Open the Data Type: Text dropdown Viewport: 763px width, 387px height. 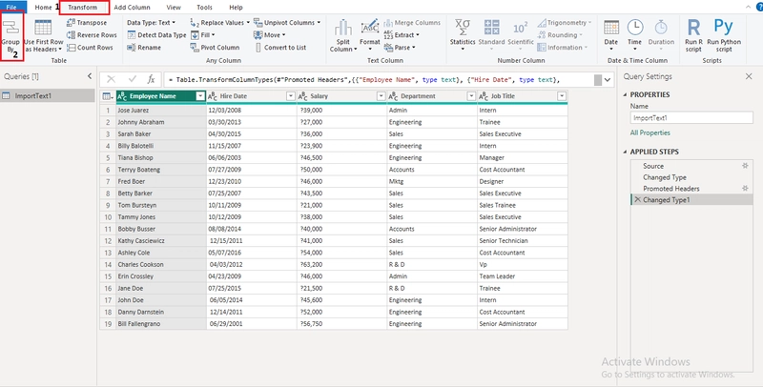click(152, 22)
